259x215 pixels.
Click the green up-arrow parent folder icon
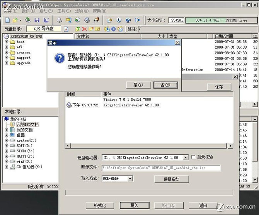78,29
